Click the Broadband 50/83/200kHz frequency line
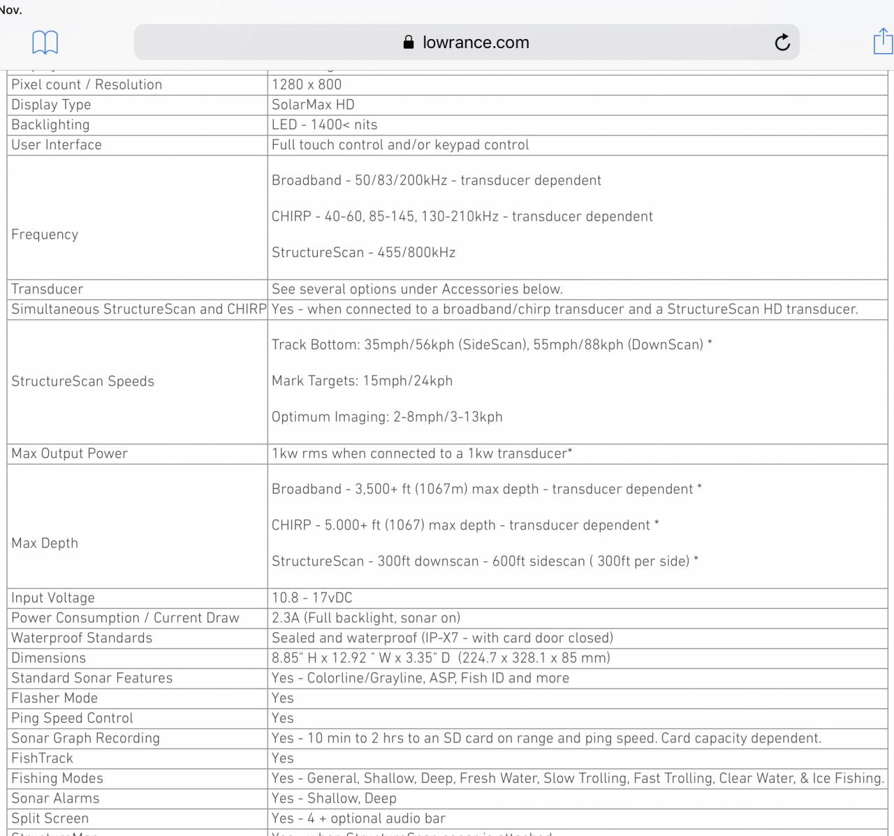 [436, 180]
